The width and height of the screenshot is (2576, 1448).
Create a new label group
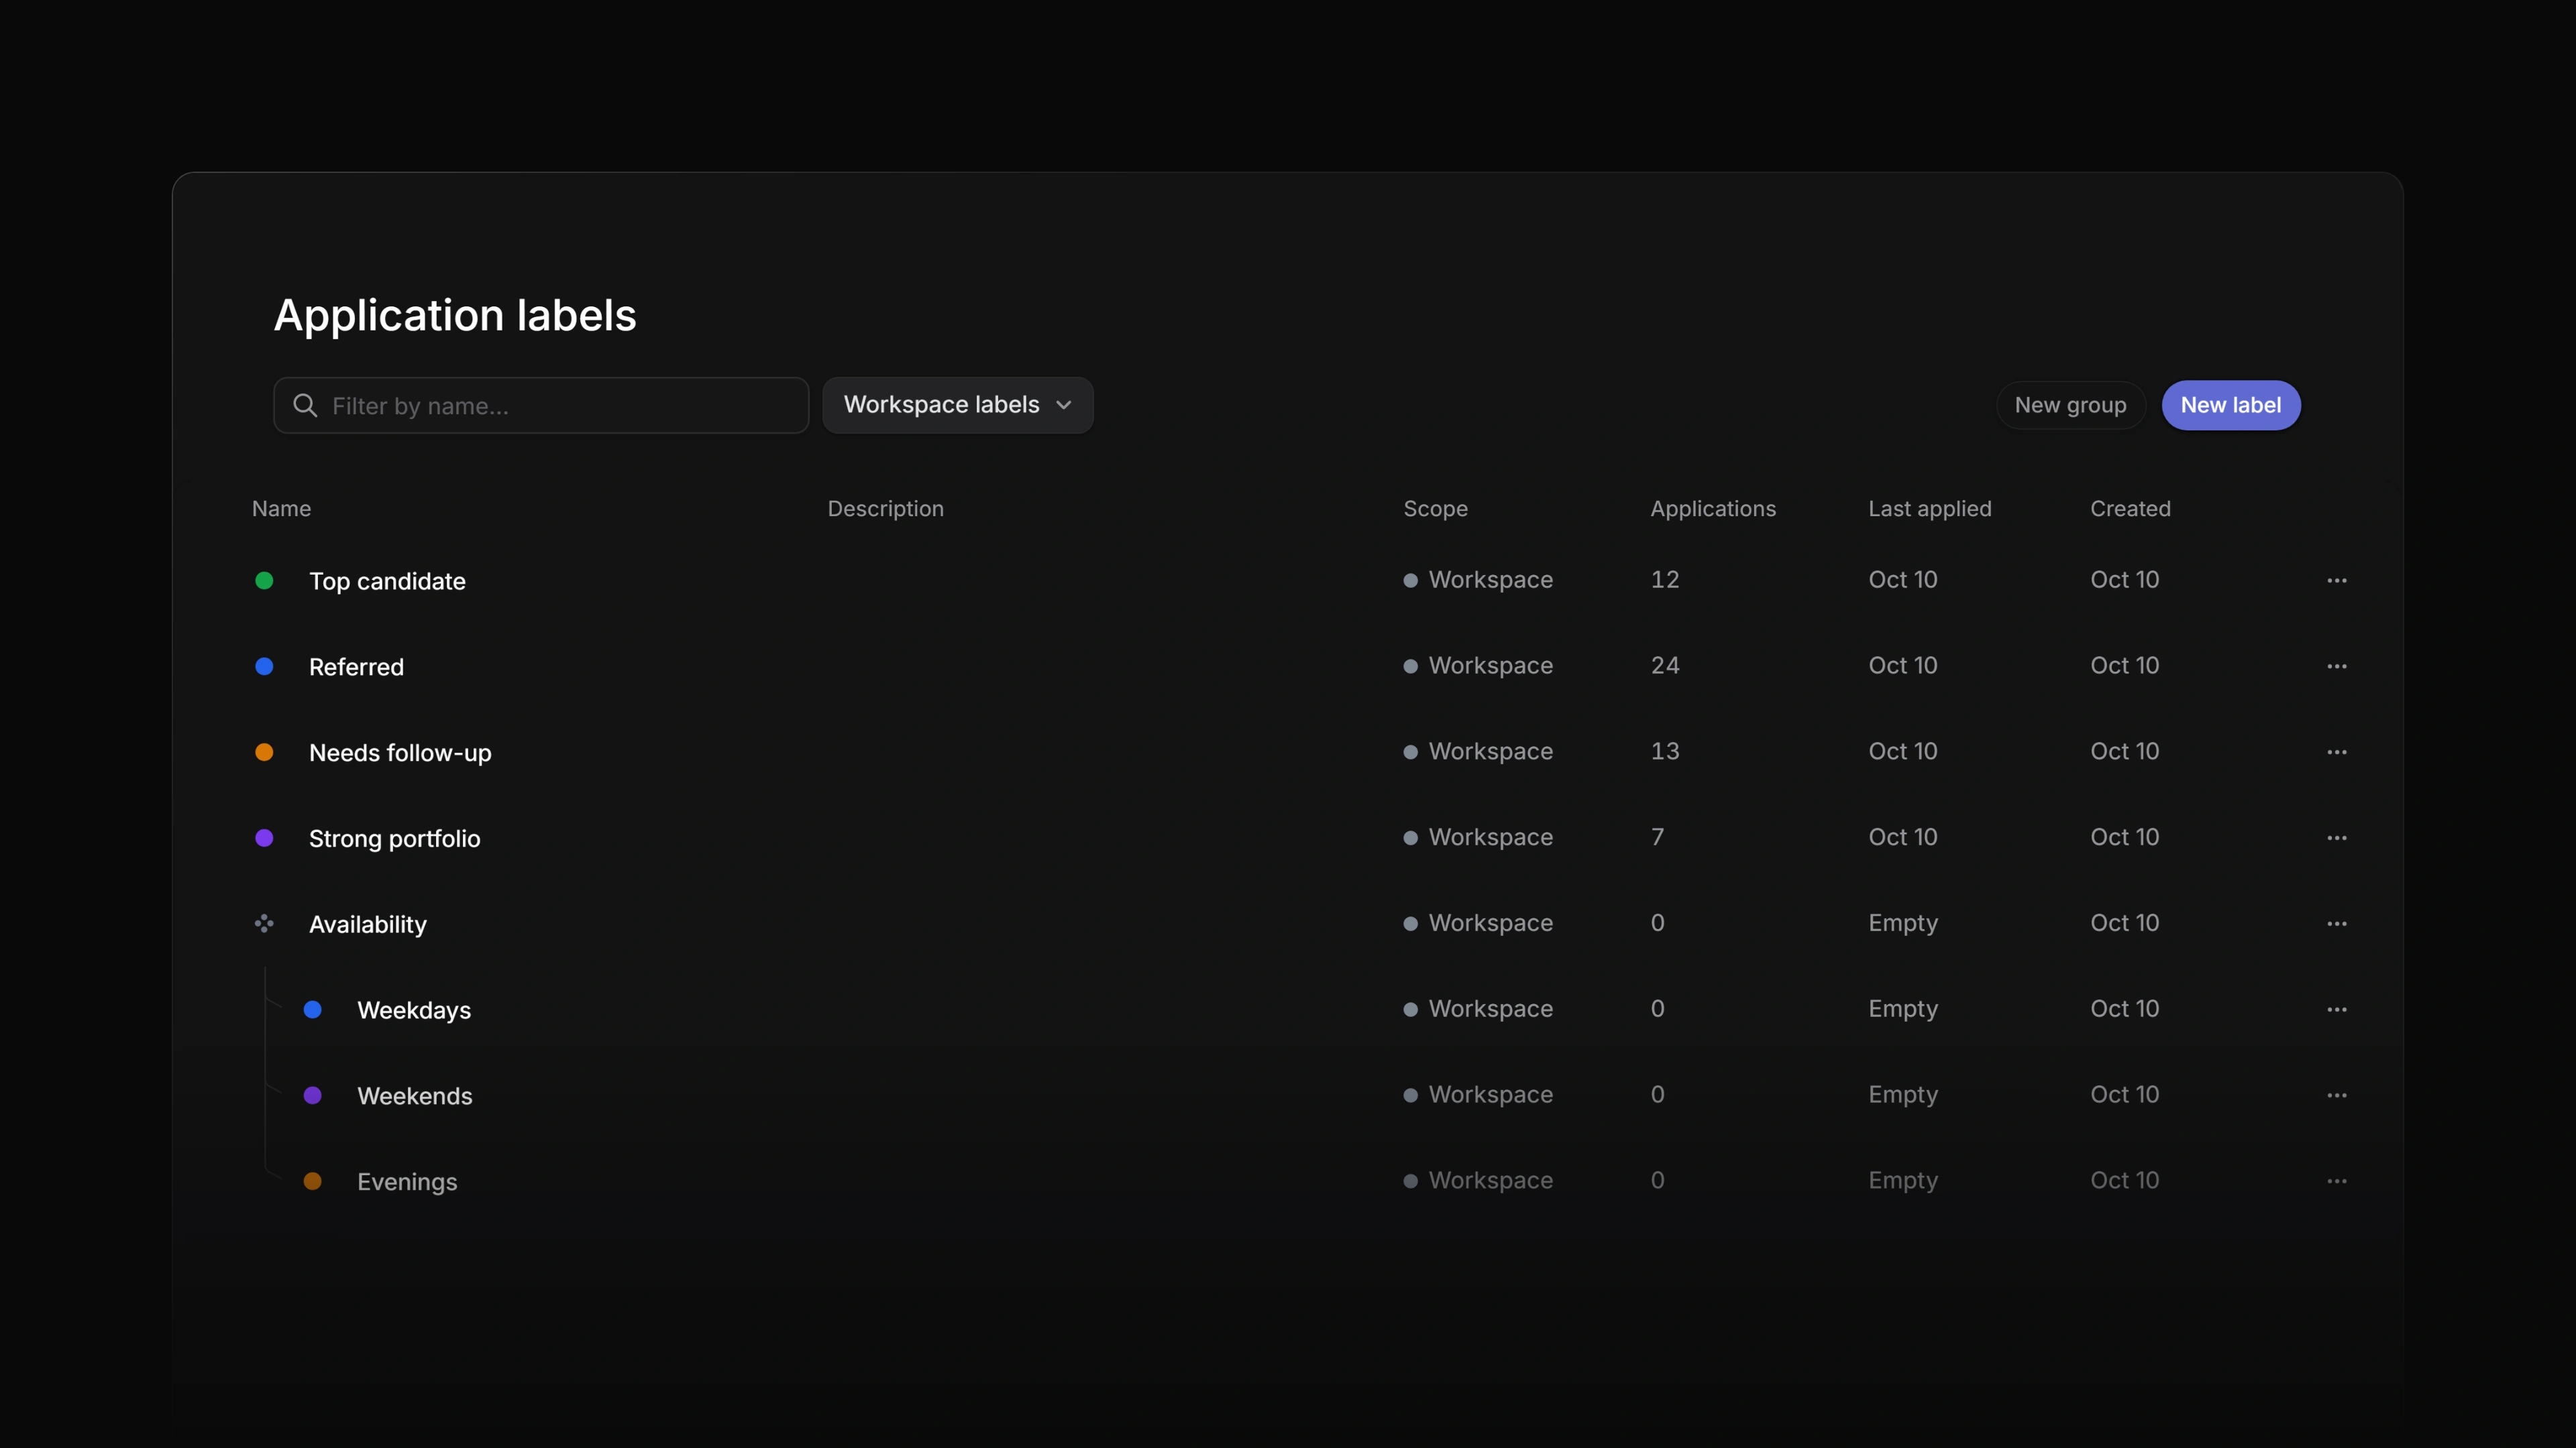[x=2070, y=405]
